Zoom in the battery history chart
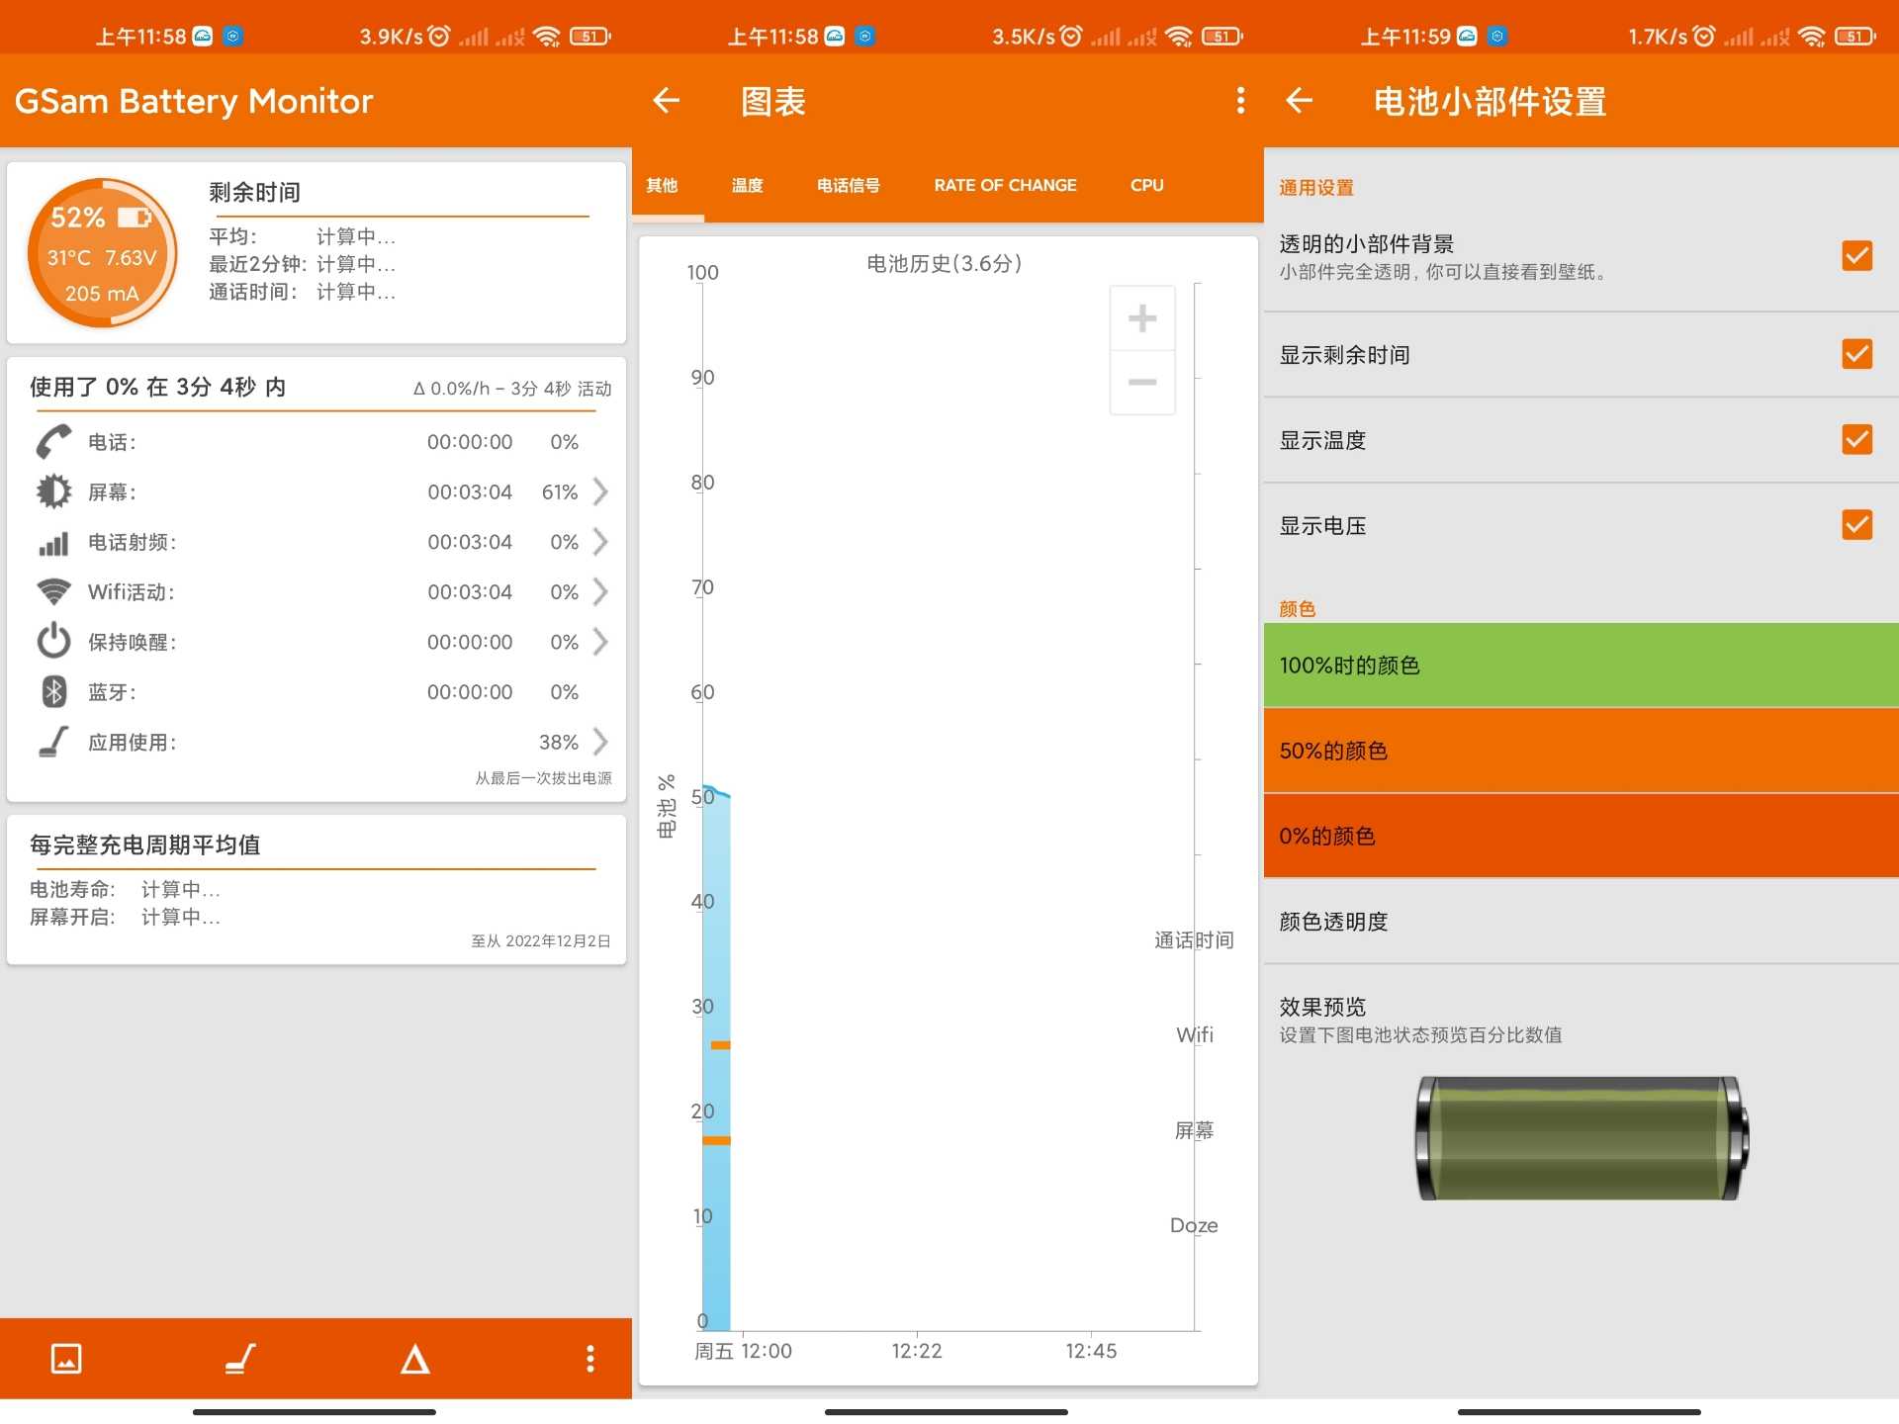The height and width of the screenshot is (1424, 1899). pos(1142,317)
